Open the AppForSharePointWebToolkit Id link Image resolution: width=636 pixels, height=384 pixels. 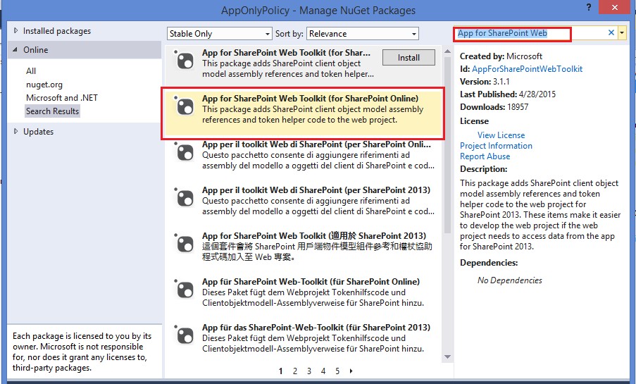527,69
